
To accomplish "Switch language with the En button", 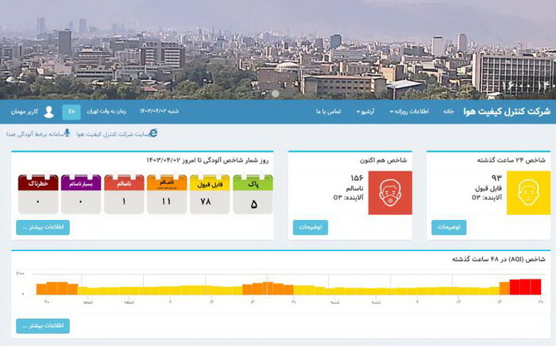I will tap(71, 112).
